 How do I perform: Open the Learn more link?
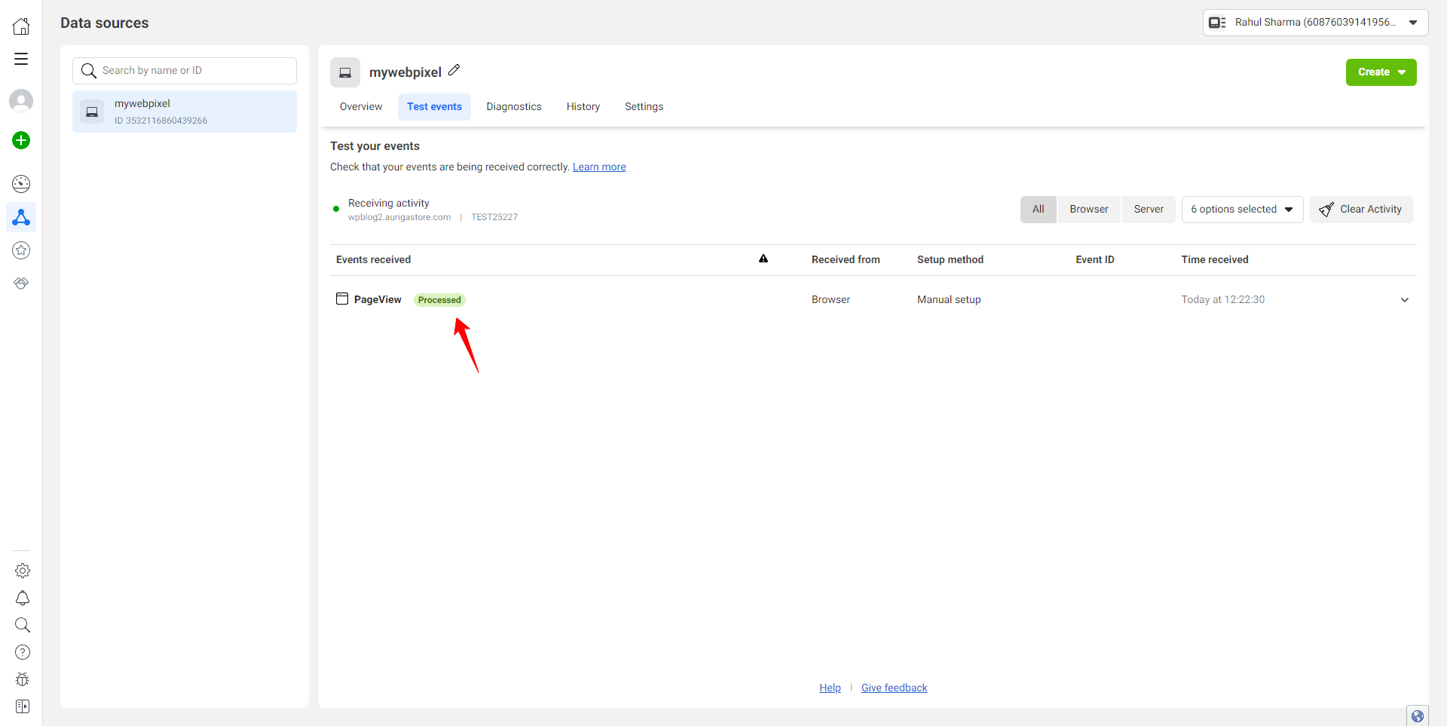pos(599,167)
